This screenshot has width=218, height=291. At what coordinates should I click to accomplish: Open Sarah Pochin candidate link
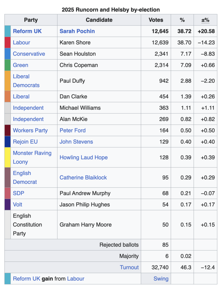point(77,31)
